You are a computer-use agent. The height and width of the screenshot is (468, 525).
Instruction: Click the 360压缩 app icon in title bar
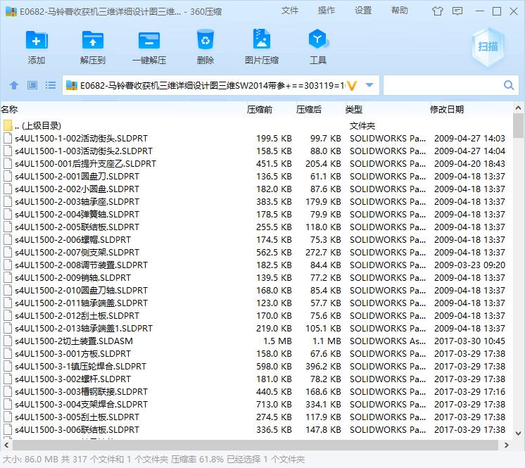[x=11, y=11]
